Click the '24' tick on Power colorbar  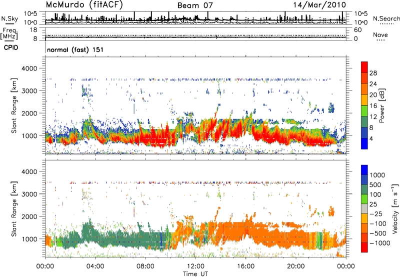[373, 84]
